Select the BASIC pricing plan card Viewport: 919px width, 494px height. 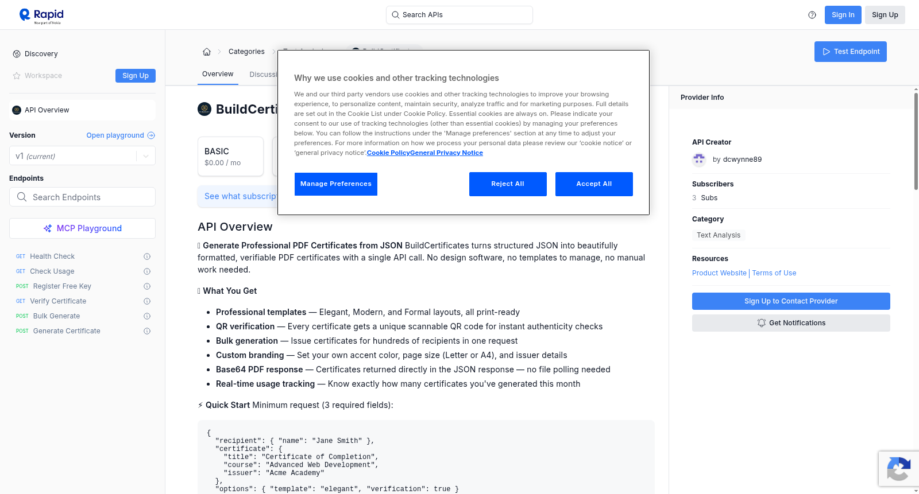point(230,157)
